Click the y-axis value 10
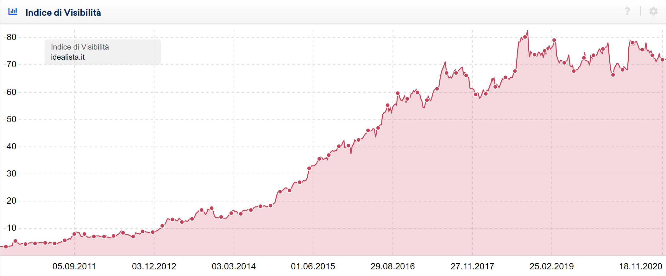This screenshot has height=276, width=666. [11, 228]
